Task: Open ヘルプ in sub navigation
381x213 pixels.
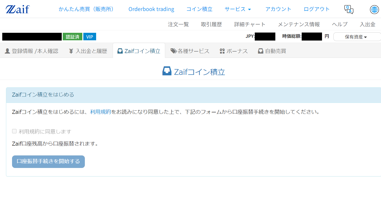Action: 340,24
